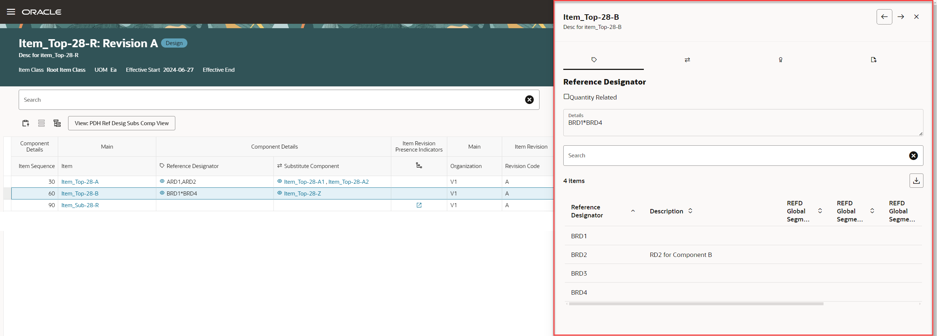Sort the second REFD Global Segme column
The width and height of the screenshot is (937, 336).
pos(872,211)
